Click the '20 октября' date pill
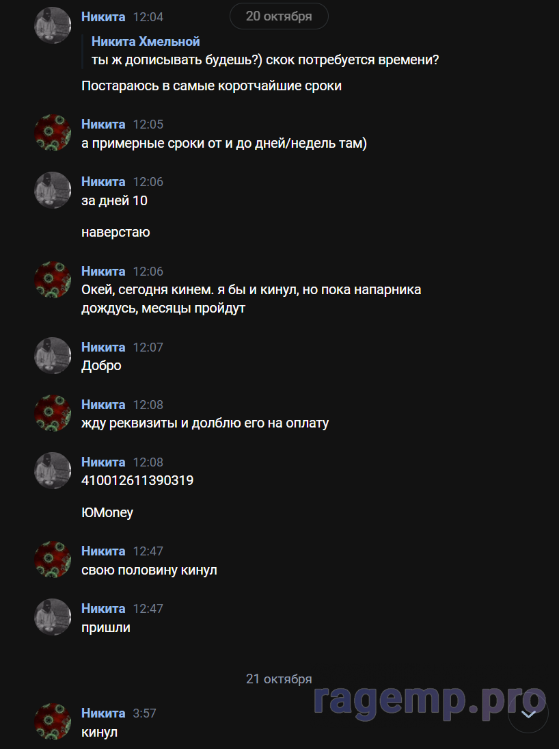 (x=279, y=16)
